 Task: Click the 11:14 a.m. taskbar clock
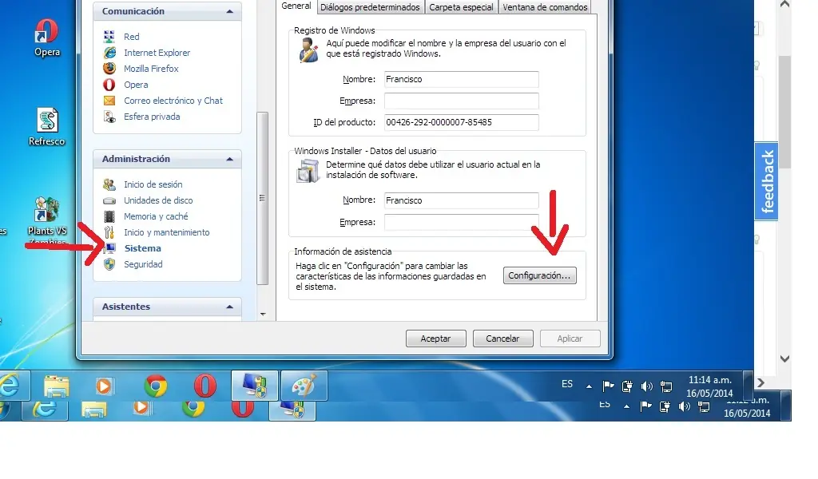(709, 386)
